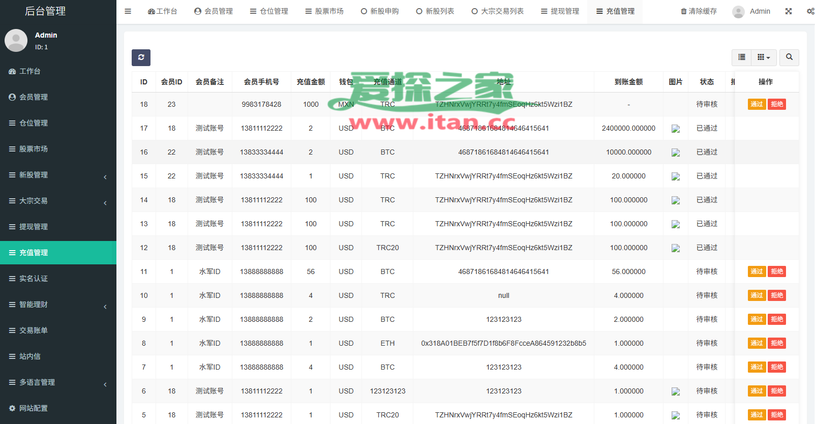815x424 pixels.
Task: Approve recharge ID 18 with 通过
Action: click(757, 104)
